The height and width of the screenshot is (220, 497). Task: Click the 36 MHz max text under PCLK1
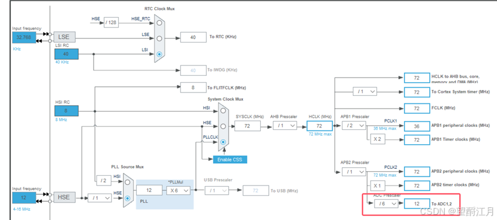click(384, 129)
